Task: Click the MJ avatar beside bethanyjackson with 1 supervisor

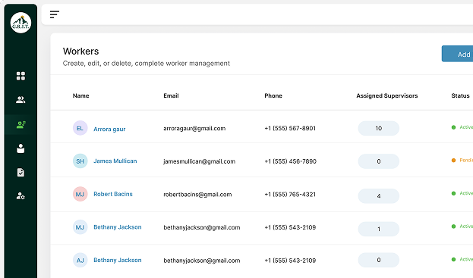Action: [x=80, y=227]
